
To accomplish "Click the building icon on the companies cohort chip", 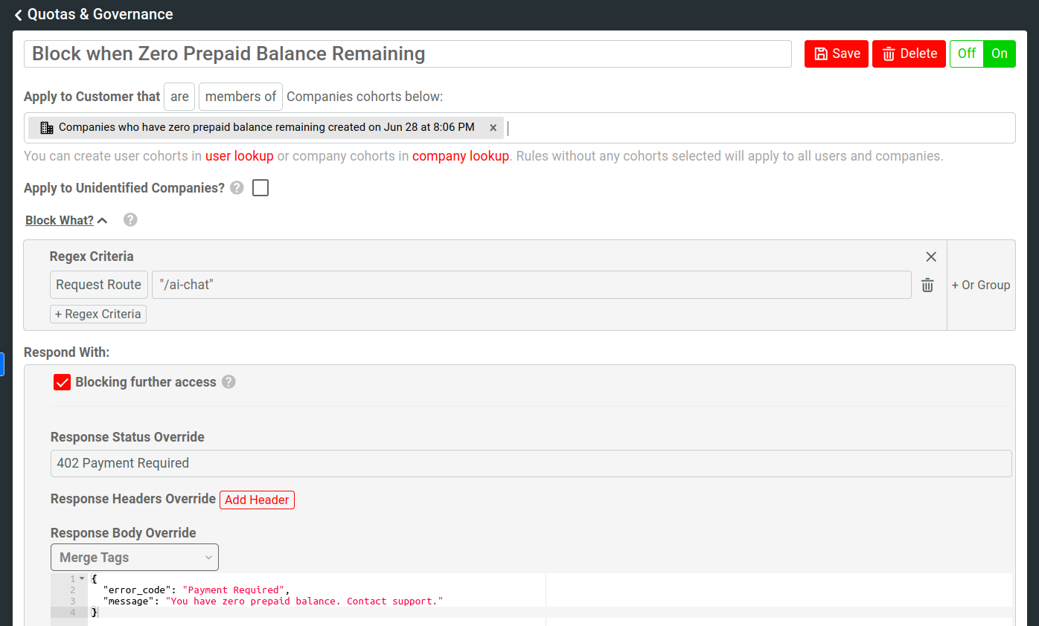I will pyautogui.click(x=46, y=127).
